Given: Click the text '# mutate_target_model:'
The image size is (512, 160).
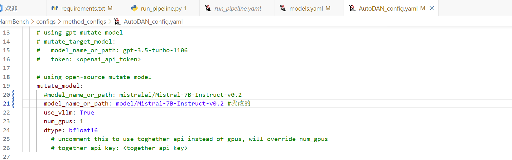Looking at the screenshot, I should click(76, 41).
